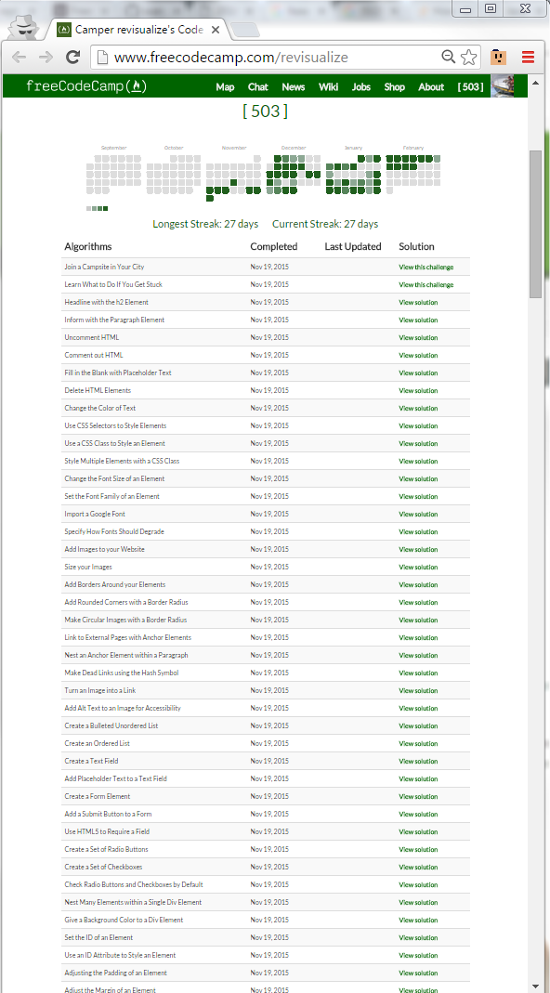Click the Give a Background Color to Div row
The width and height of the screenshot is (550, 993).
[266, 921]
